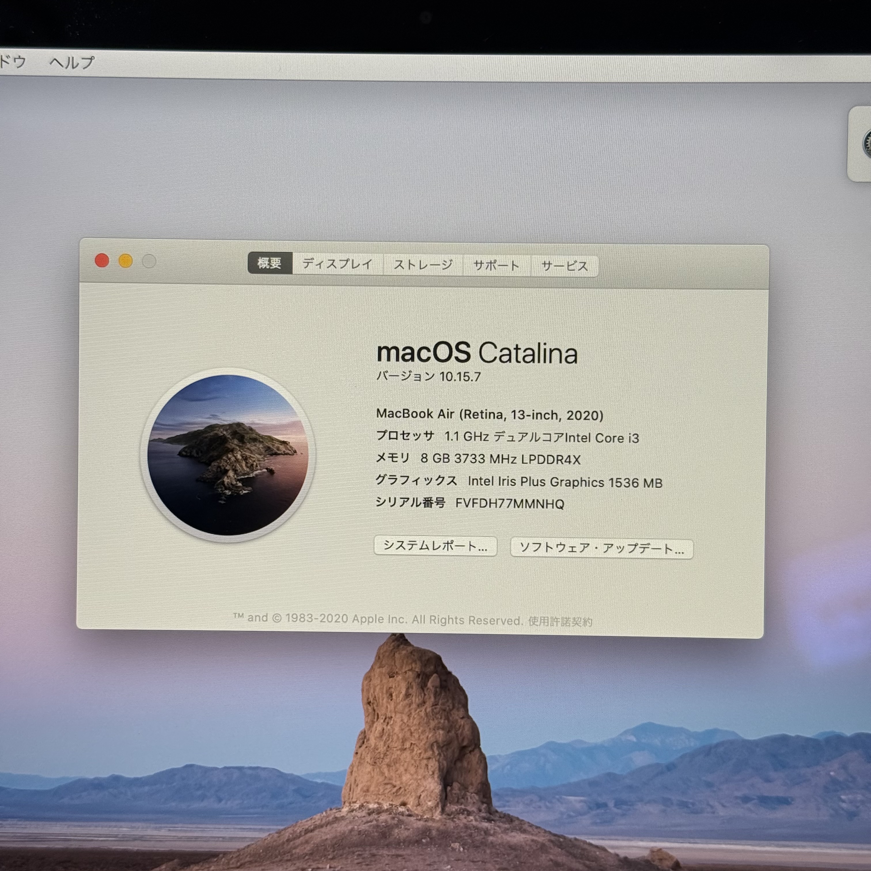This screenshot has height=871, width=871.
Task: Open the ヘルプ menu in menu bar
Action: click(x=72, y=62)
